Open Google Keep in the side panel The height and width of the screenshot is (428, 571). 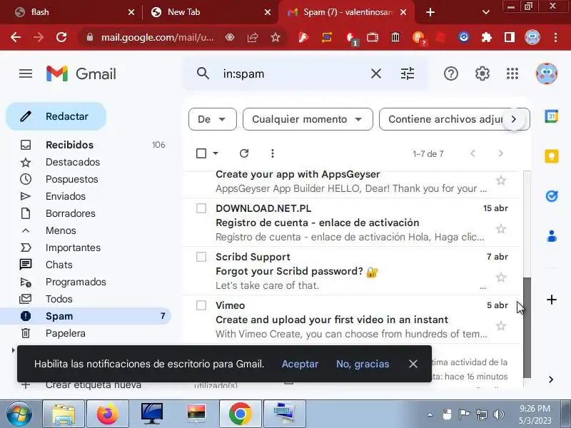point(551,156)
